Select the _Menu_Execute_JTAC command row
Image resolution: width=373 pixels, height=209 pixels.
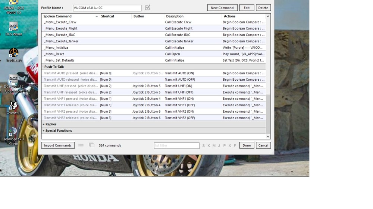point(154,35)
